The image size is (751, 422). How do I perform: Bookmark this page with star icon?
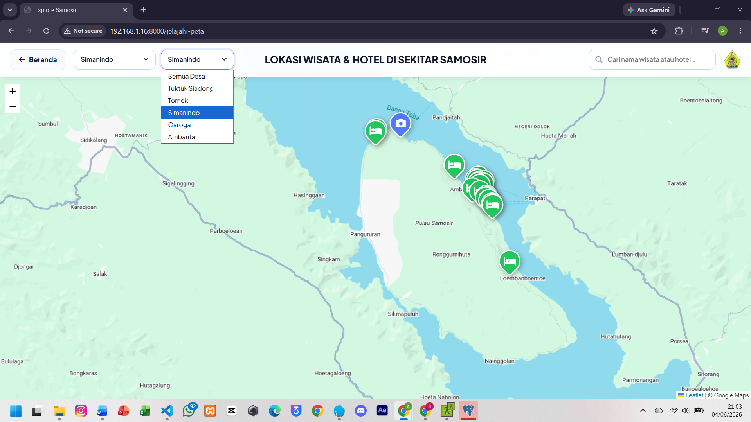point(654,31)
